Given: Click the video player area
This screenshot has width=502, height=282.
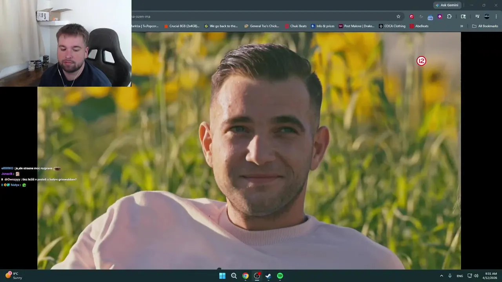Looking at the screenshot, I should 249,151.
